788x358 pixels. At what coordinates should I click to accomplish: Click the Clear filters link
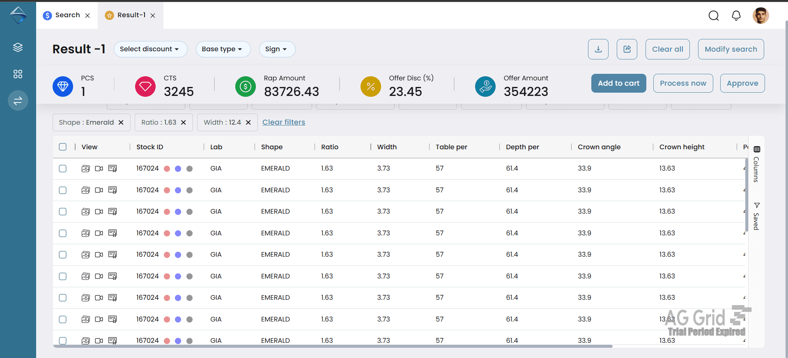[x=284, y=122]
